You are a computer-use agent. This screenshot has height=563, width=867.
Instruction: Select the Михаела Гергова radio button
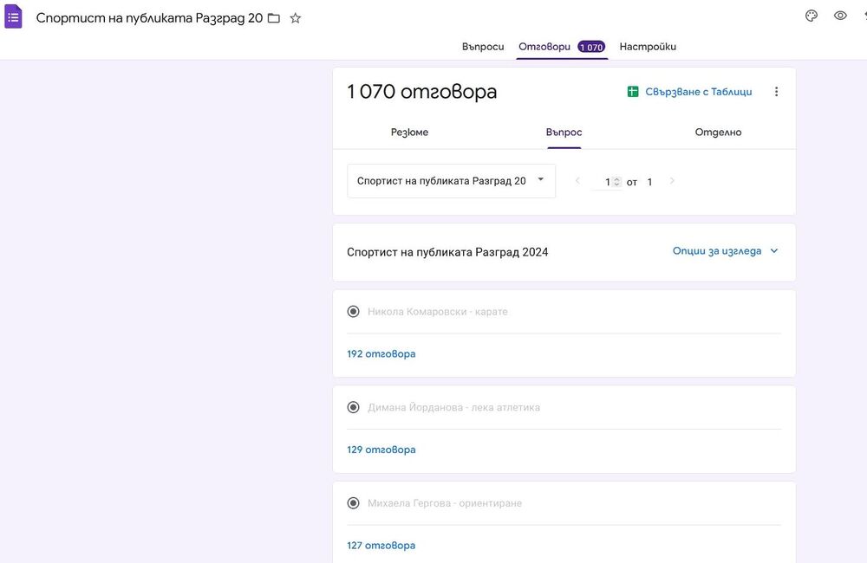click(353, 503)
